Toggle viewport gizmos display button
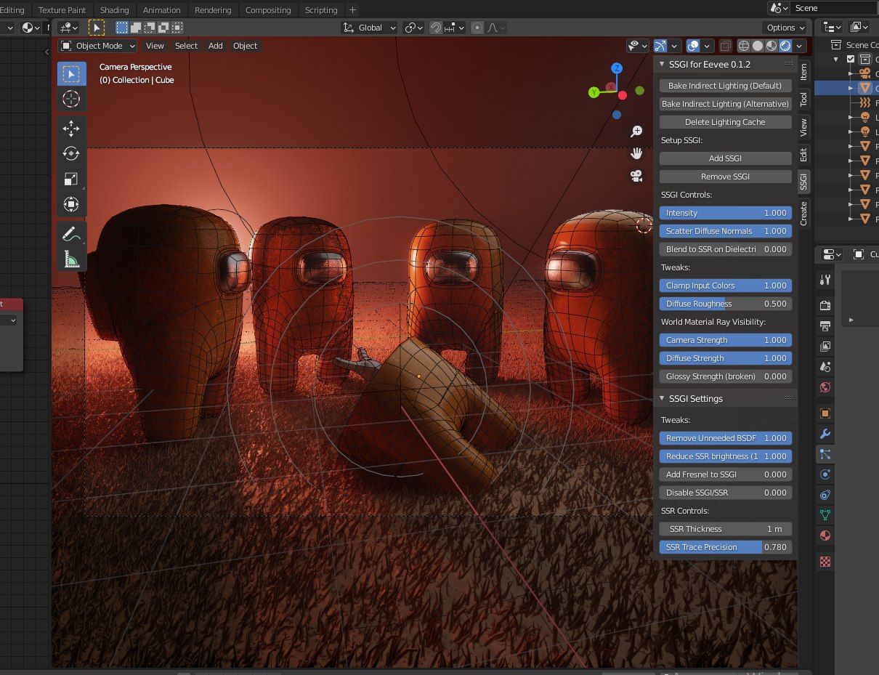The height and width of the screenshot is (675, 879). [661, 46]
